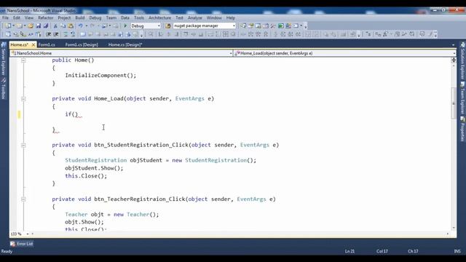
Task: Collapse the Home() constructor outline
Action: tap(23, 60)
